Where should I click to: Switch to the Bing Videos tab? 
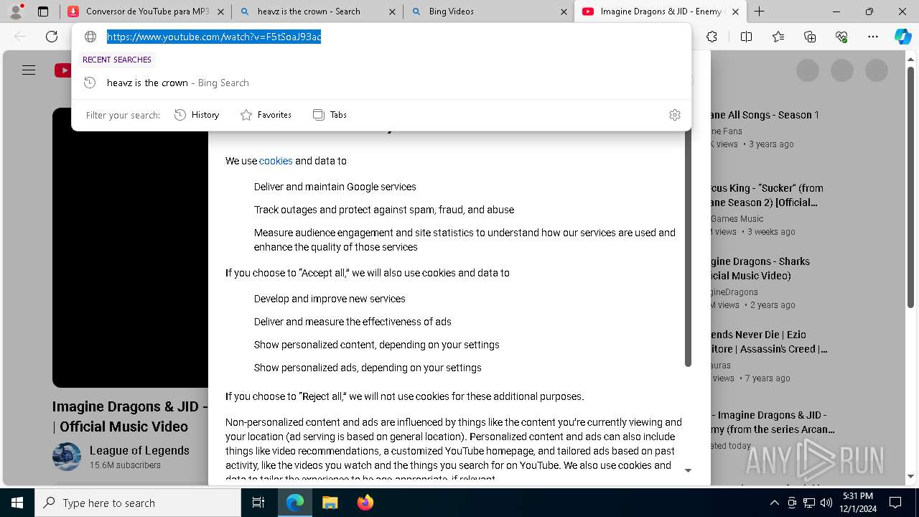[x=480, y=11]
